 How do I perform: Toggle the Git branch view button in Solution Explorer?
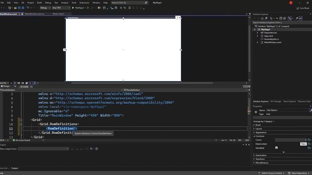click(x=290, y=18)
